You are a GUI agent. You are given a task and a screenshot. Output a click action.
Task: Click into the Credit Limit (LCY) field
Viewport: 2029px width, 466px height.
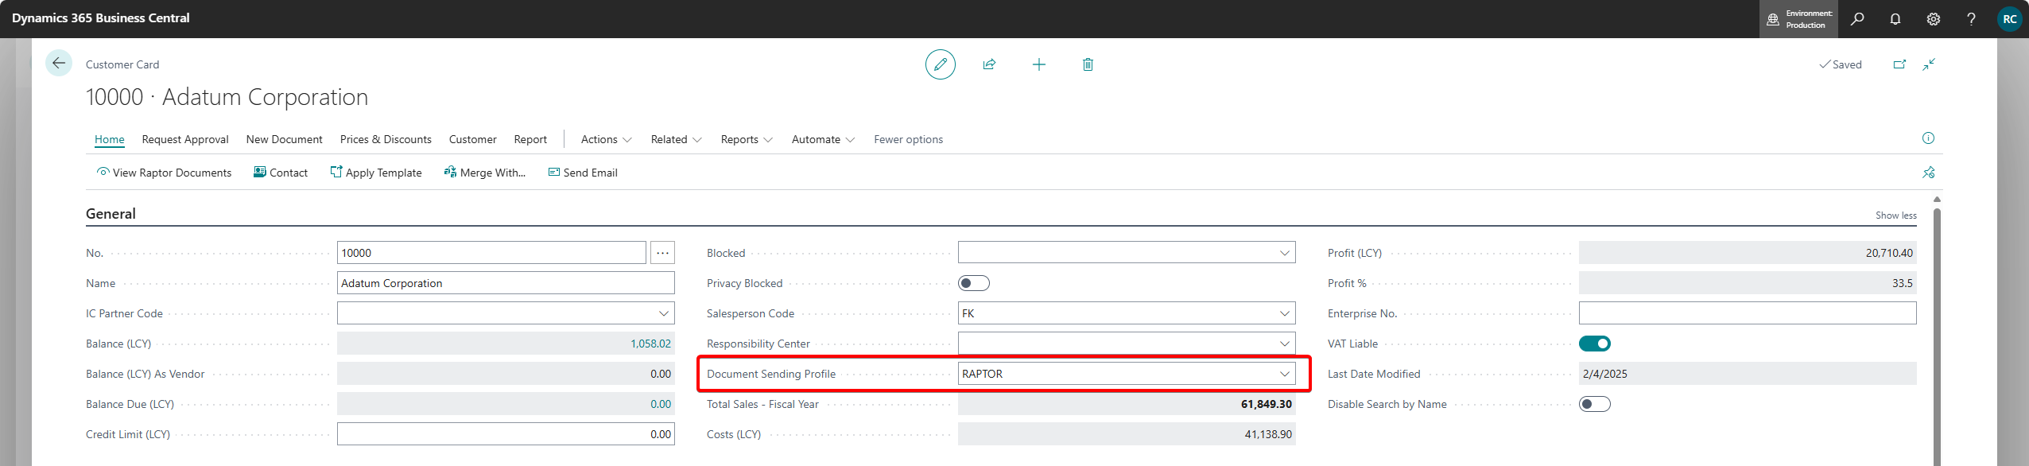tap(506, 434)
